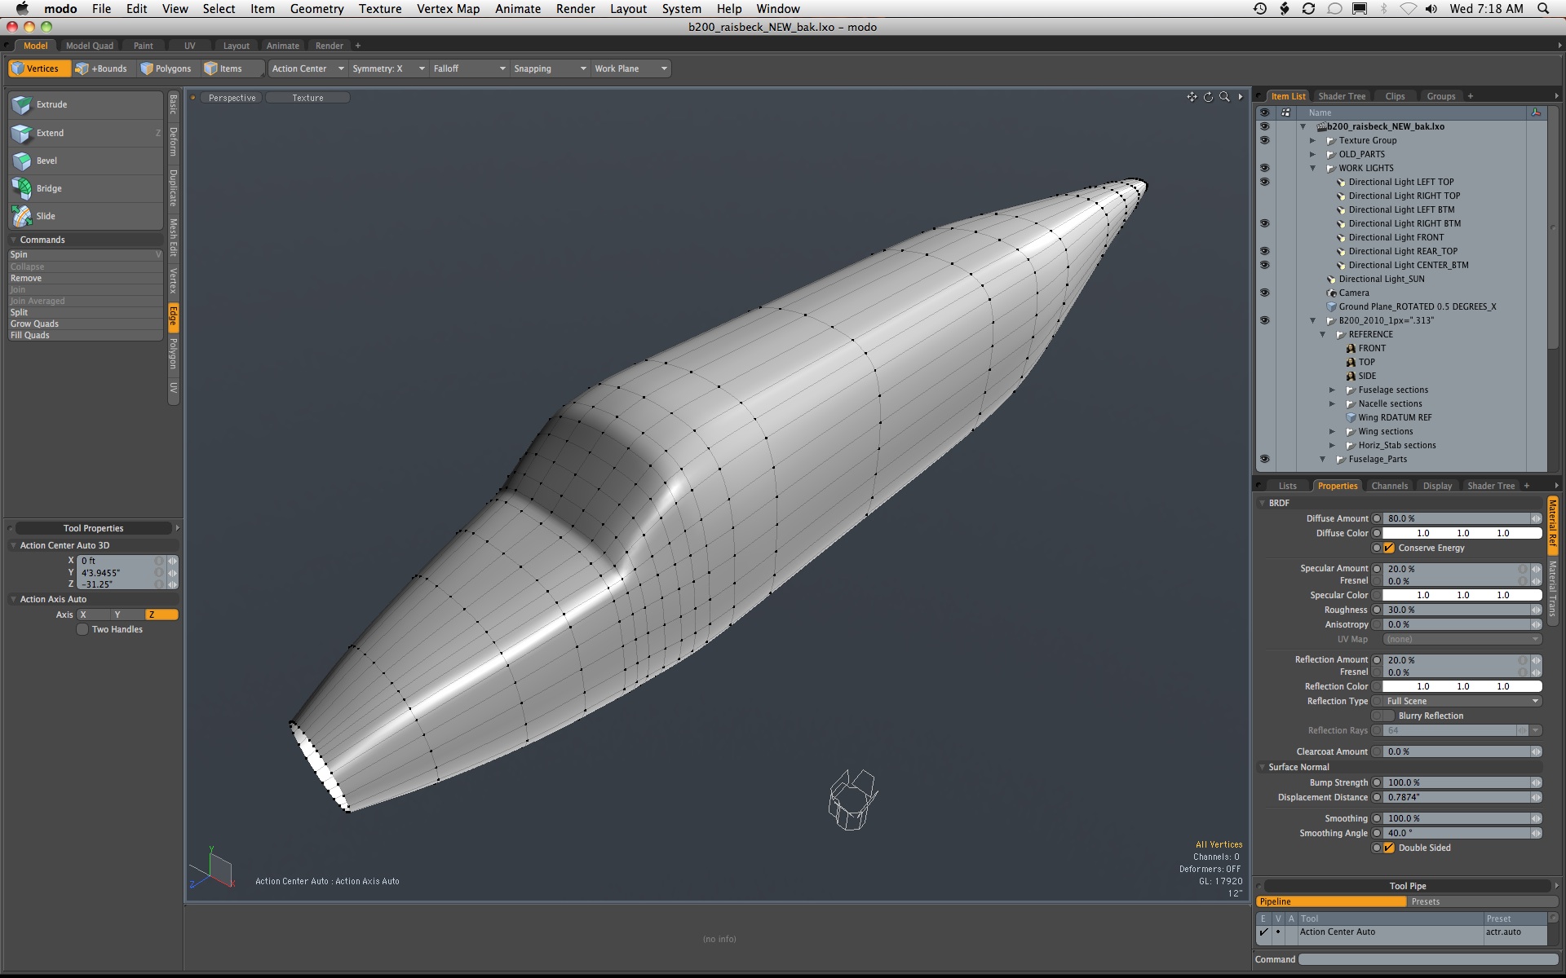Click the Extend tool icon

tap(22, 134)
